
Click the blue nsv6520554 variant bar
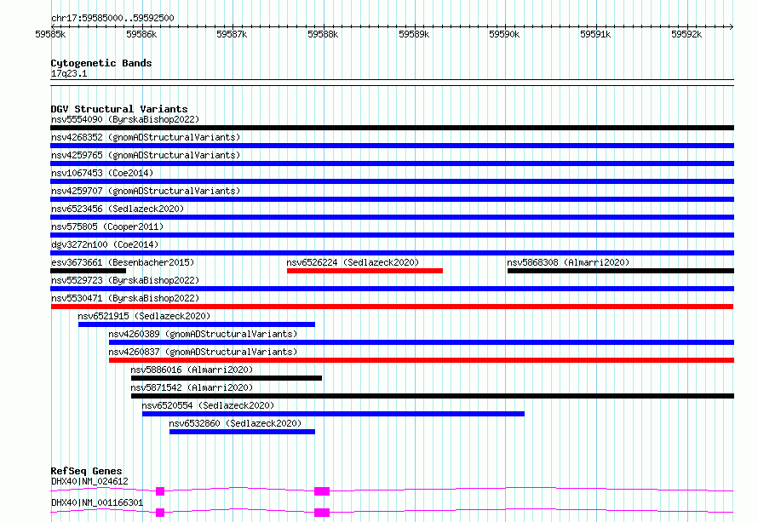tap(334, 414)
